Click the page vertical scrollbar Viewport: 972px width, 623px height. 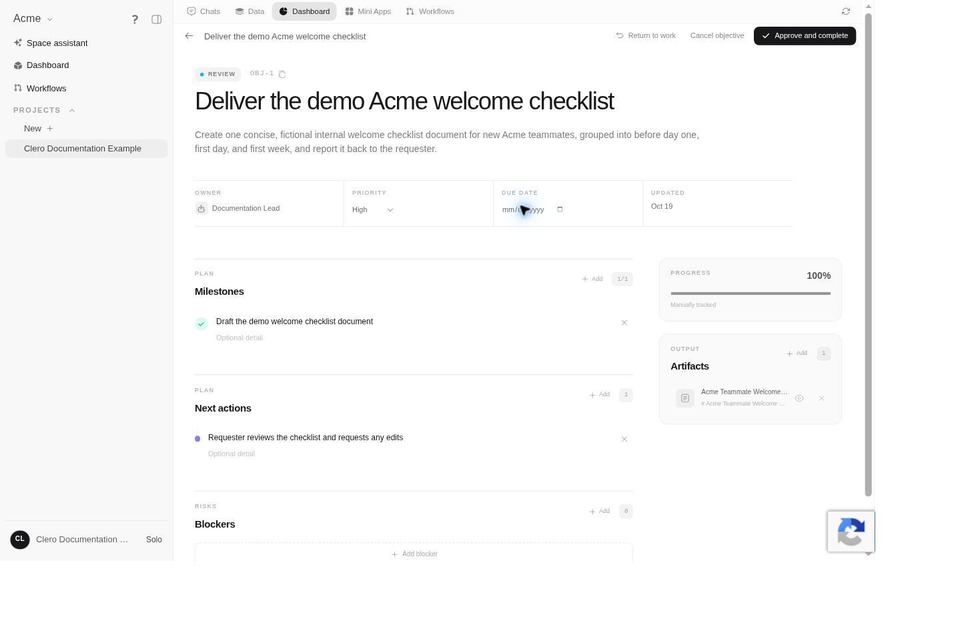click(869, 253)
